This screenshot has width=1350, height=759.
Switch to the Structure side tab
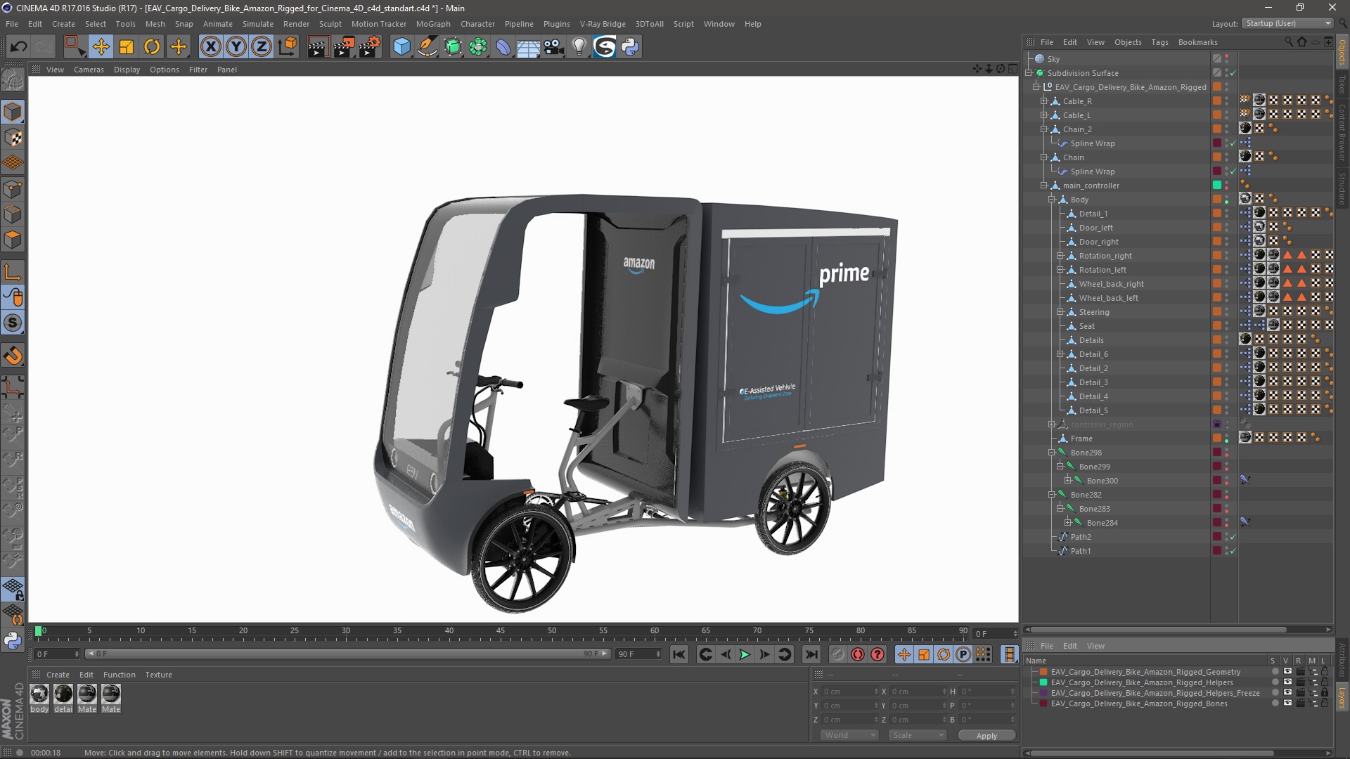(x=1342, y=188)
